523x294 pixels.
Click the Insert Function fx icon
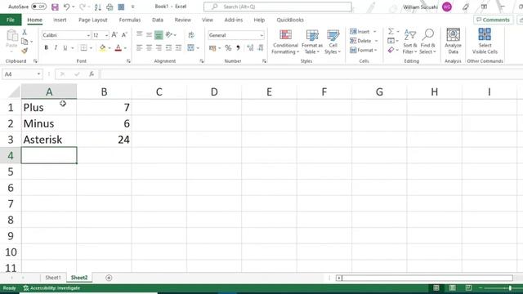coord(92,74)
